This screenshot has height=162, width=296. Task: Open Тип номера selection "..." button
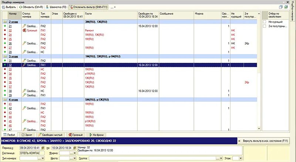39,158
